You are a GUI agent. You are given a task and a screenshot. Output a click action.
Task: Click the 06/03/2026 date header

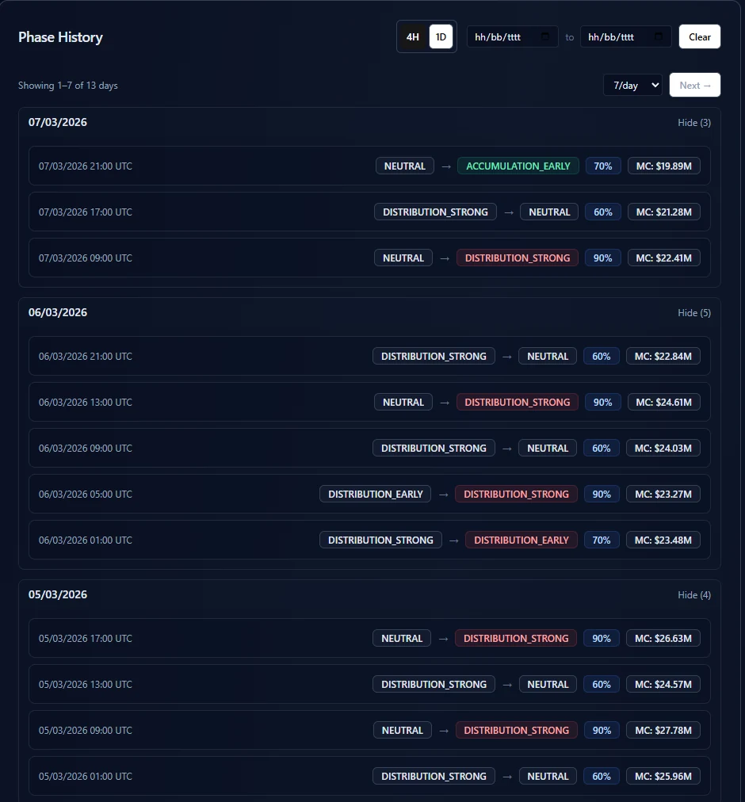pos(58,312)
